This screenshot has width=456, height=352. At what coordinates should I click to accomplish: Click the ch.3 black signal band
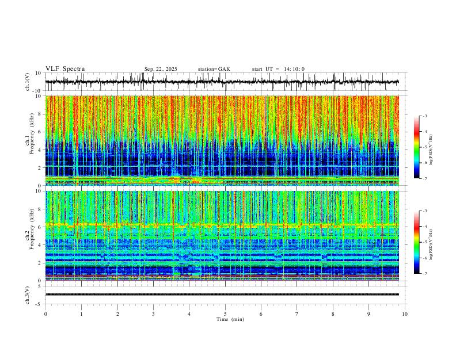point(222,294)
